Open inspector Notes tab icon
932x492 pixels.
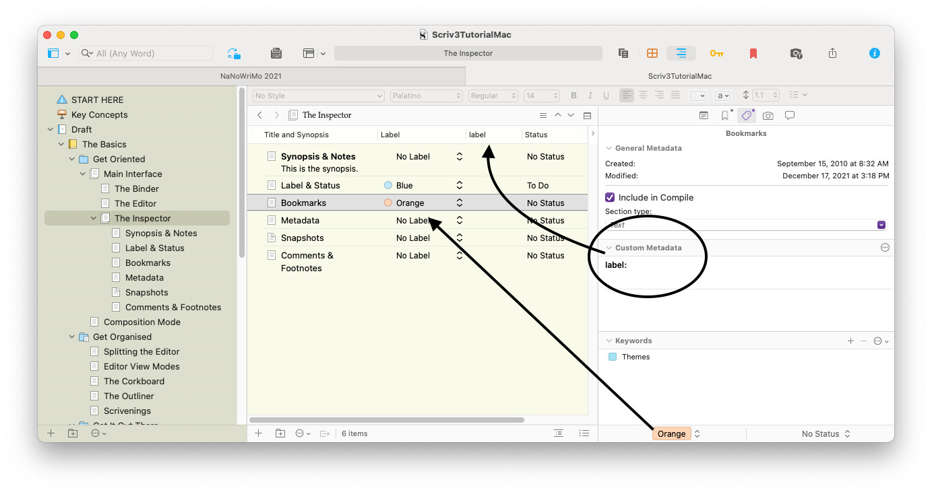coord(704,115)
